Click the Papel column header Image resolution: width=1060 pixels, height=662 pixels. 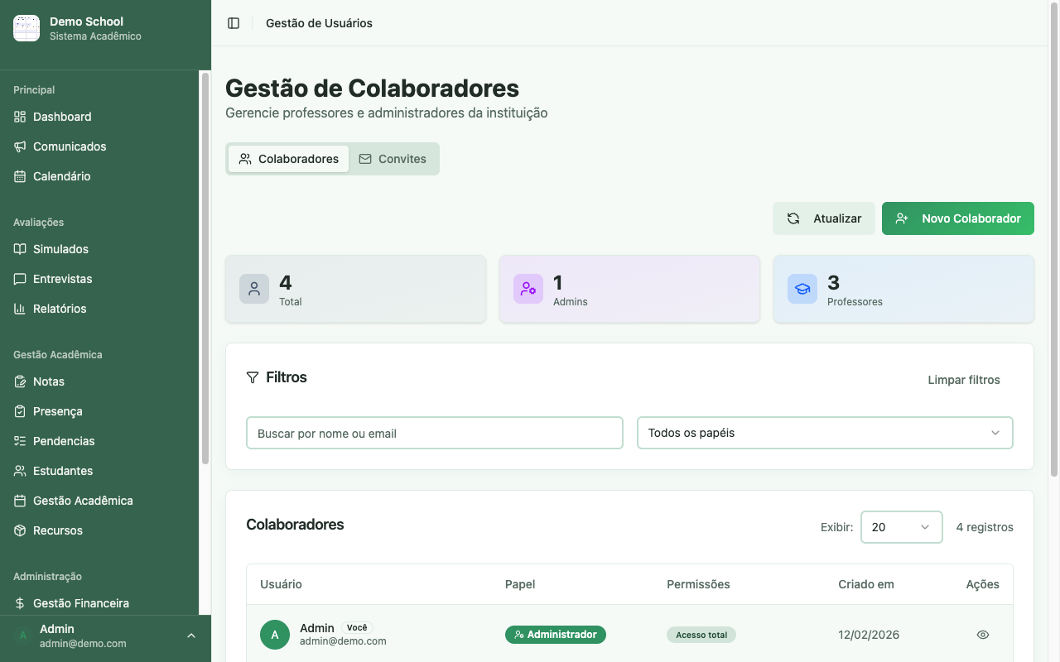520,584
